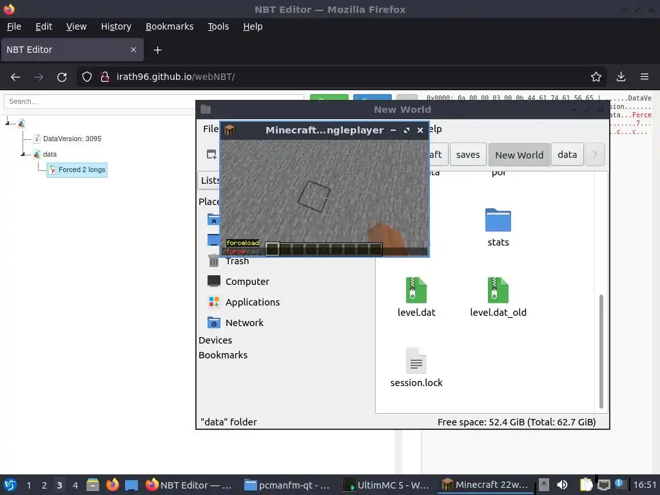Go to the saves path segment
The image size is (660, 495).
click(468, 155)
